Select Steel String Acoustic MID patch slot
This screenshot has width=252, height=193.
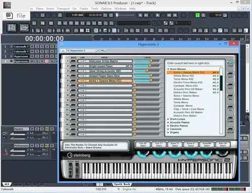pyautogui.click(x=105, y=71)
